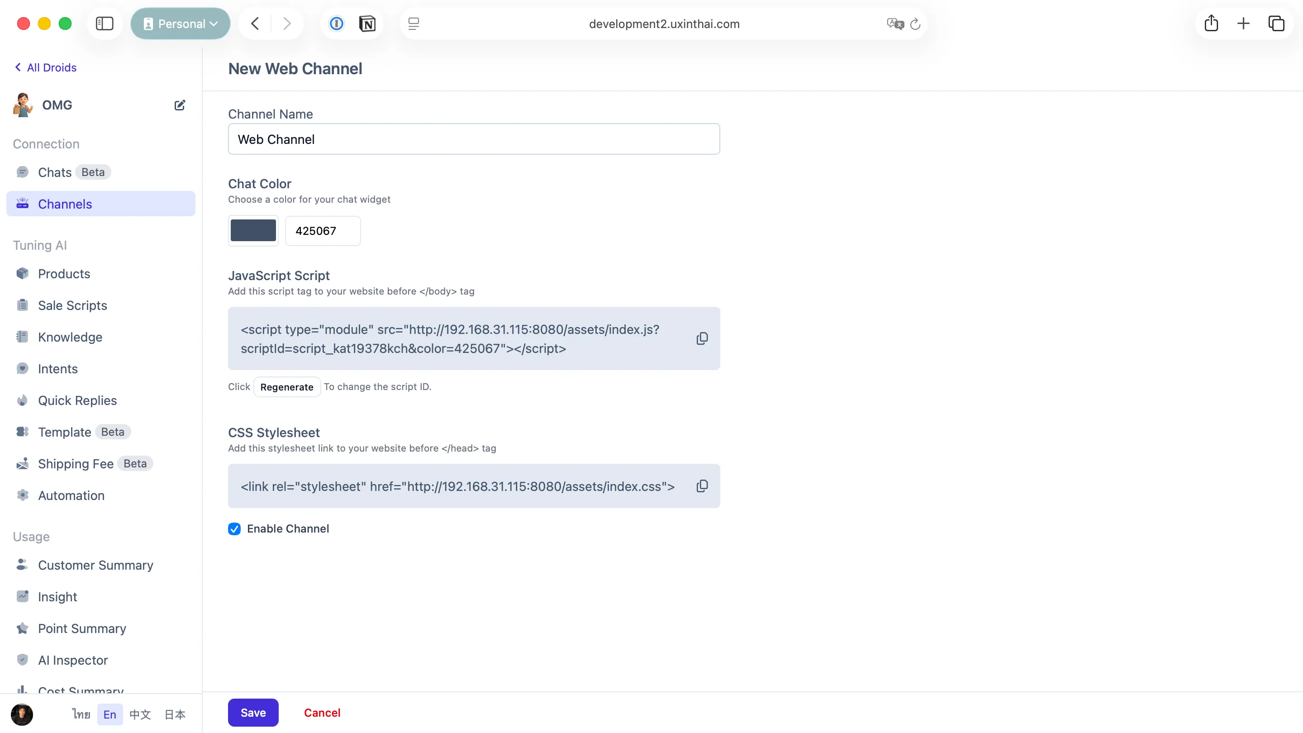This screenshot has width=1303, height=733.
Task: Open the Knowledge section
Action: coord(70,337)
